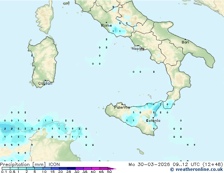This screenshot has height=173, width=224.
Task: Click the legend value 40
Action: [93, 172]
